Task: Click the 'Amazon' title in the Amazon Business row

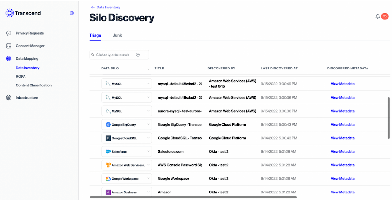Action: pyautogui.click(x=165, y=192)
